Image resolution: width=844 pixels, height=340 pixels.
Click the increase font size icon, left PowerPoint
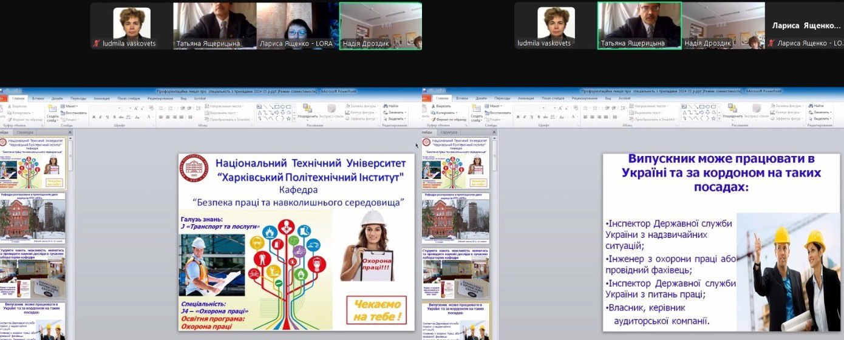[x=135, y=108]
